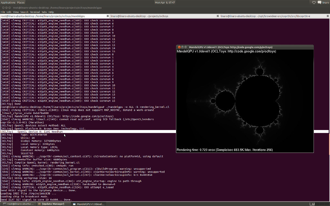Select MandelGPU in the bottom taskbar
Screen dimensions: 330x206
[89, 204]
